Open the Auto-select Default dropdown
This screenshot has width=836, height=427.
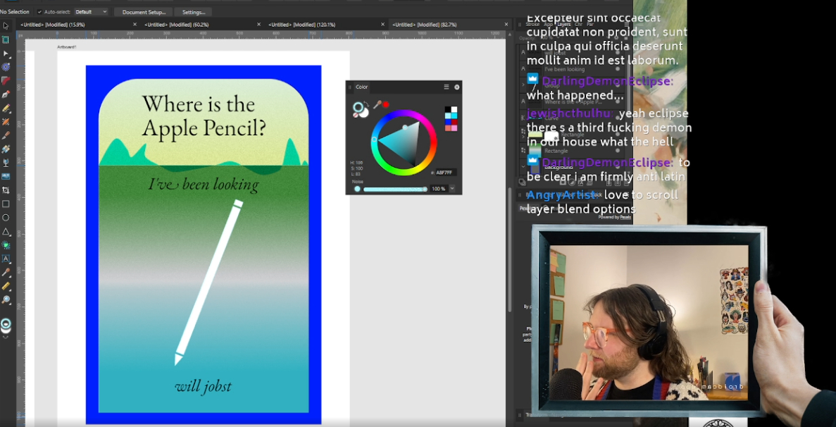click(92, 12)
